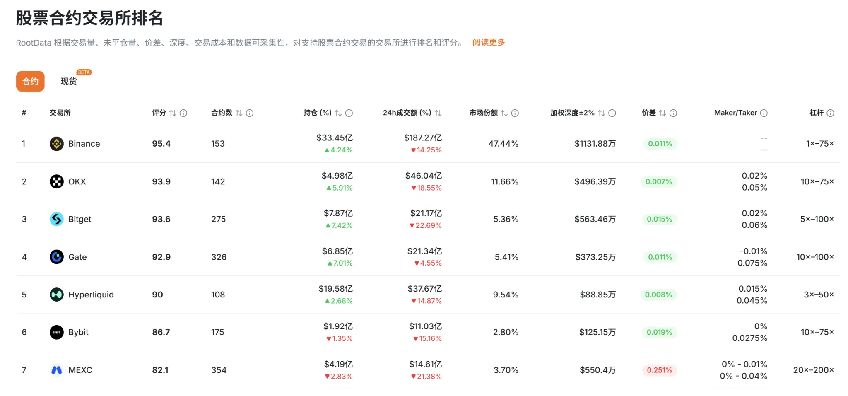Sort by 24h成交额 (%) arrows icon
This screenshot has width=848, height=396.
pos(438,113)
